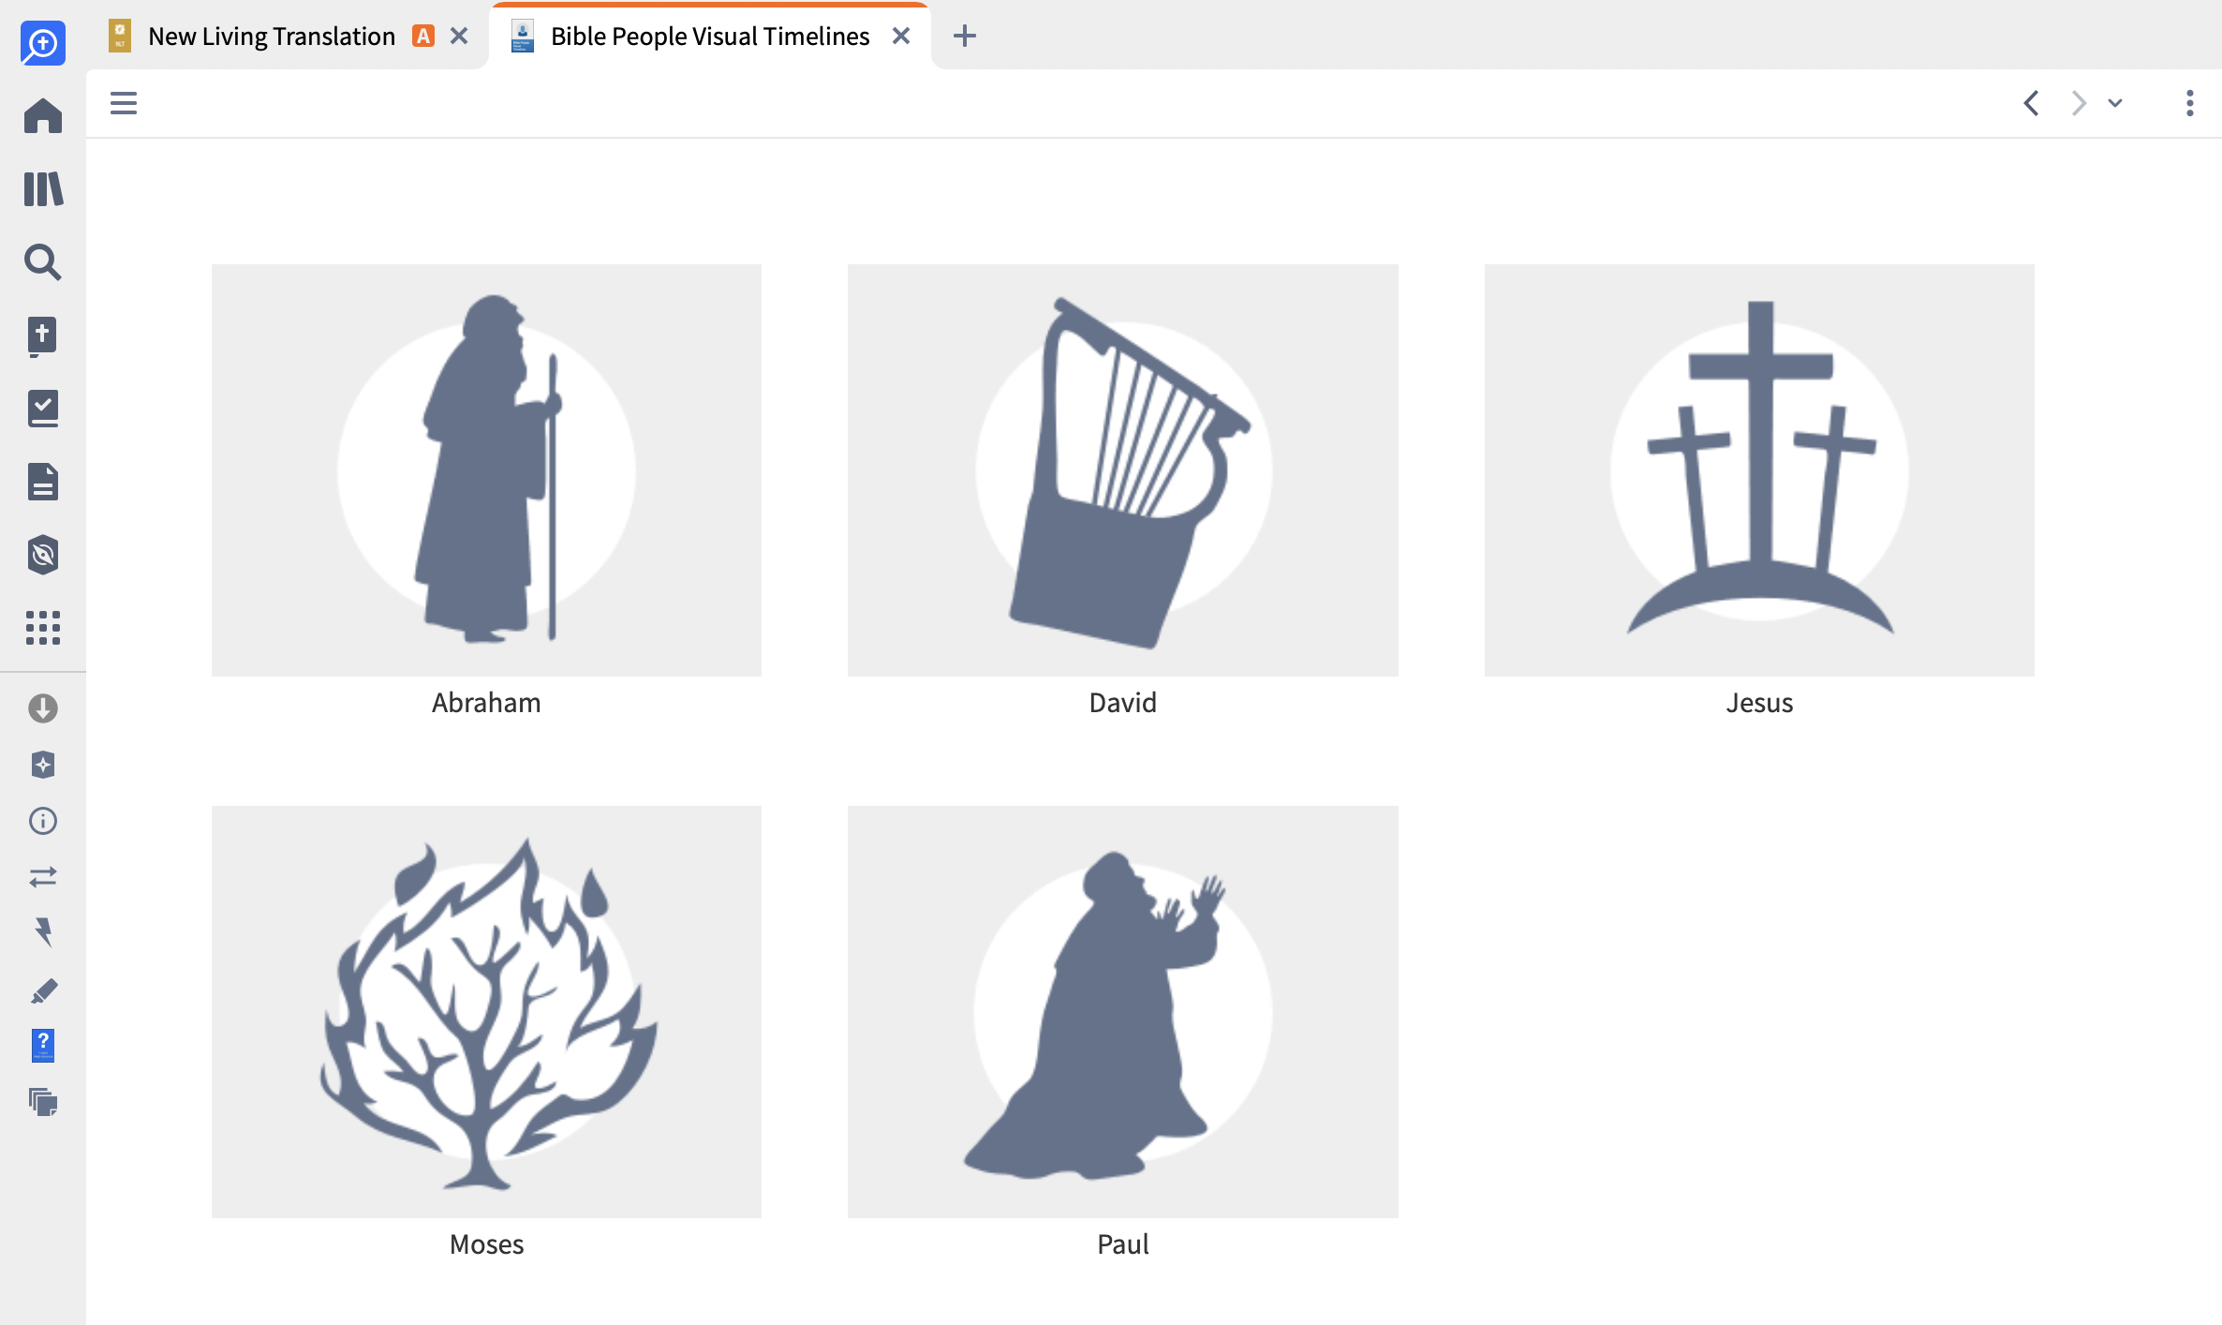Click the download arrow sidebar icon
Viewport: 2222px width, 1325px height.
coord(43,708)
